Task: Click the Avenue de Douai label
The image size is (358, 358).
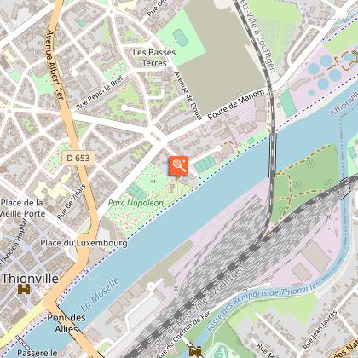Action: pyautogui.click(x=188, y=95)
